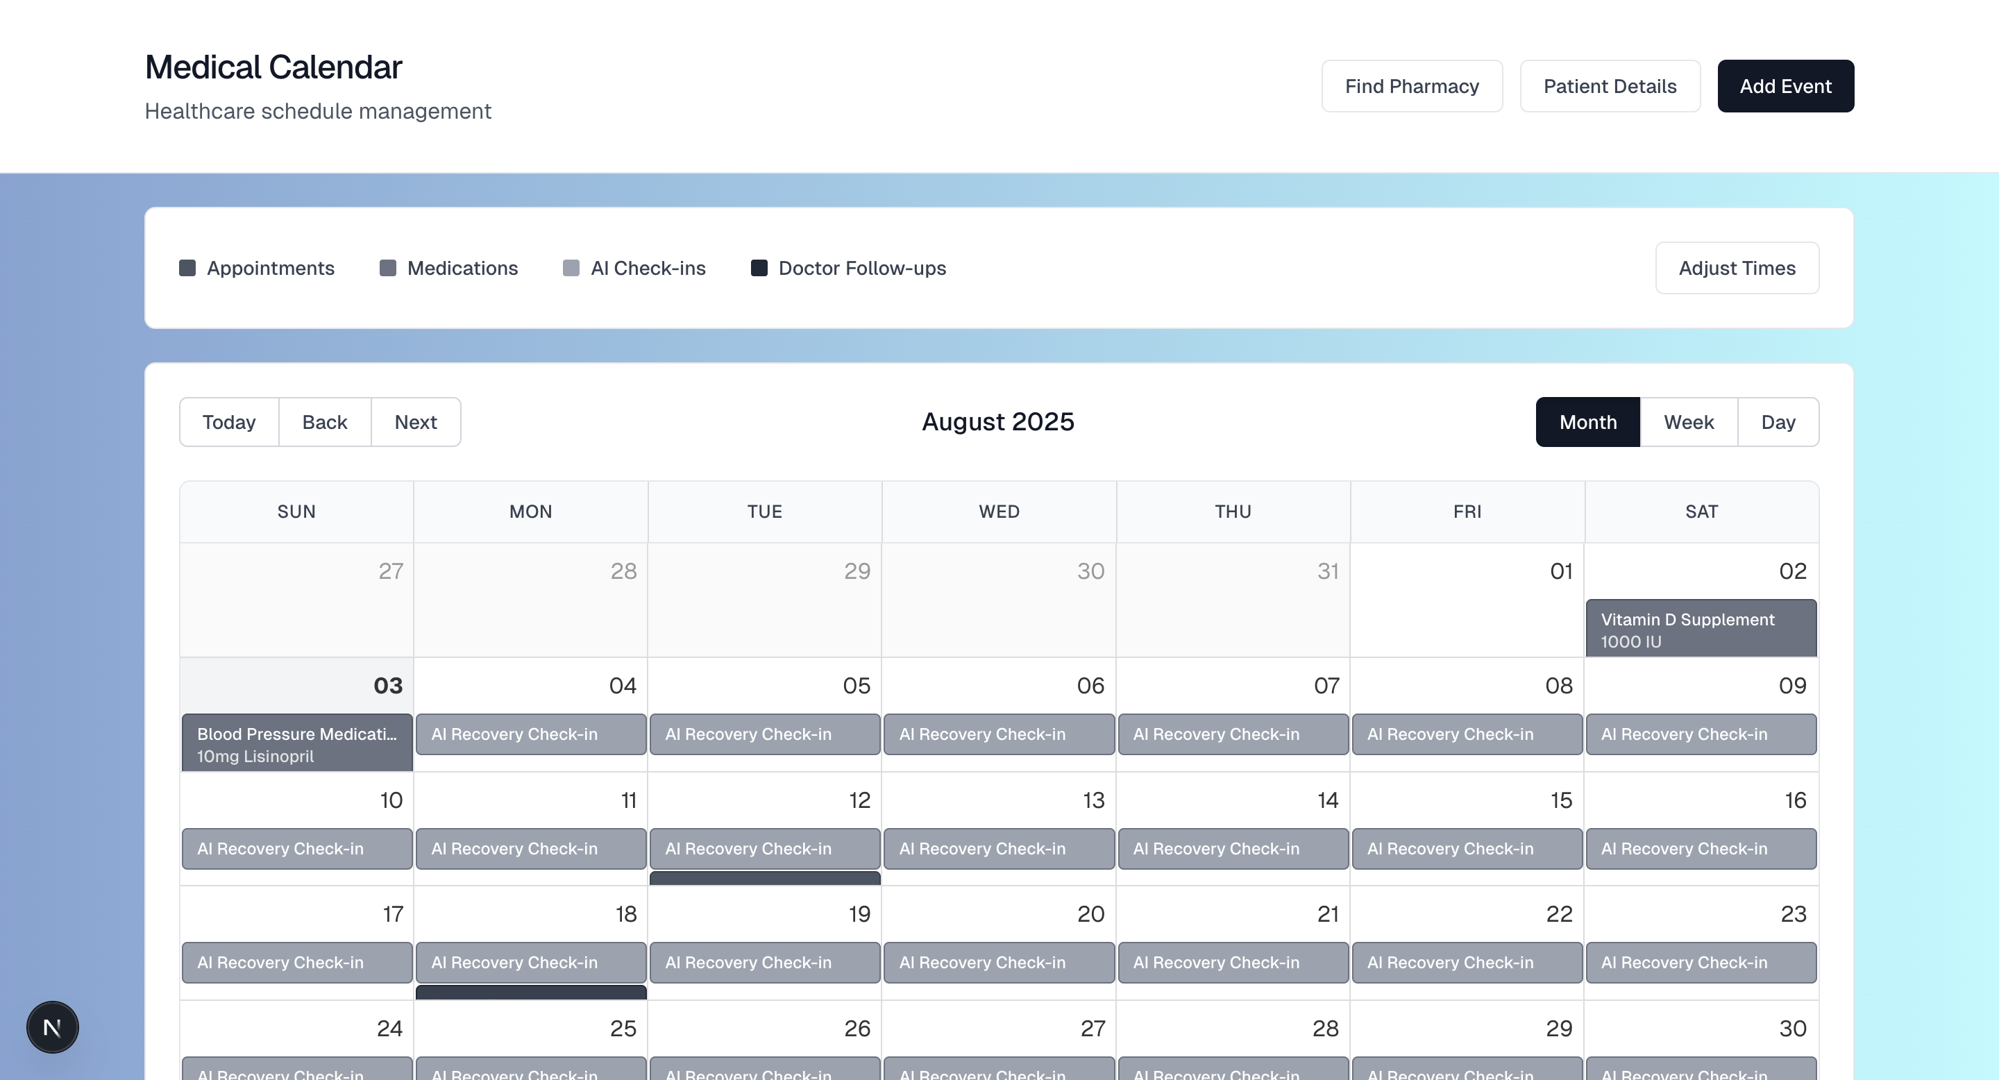
Task: Advance to the Next month
Action: pyautogui.click(x=415, y=422)
